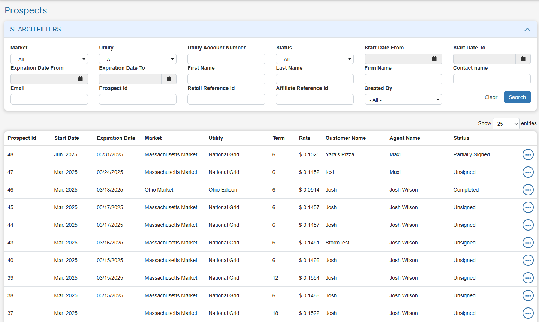Select customer name Yara's Pizza
Viewport: 539px width, 322px height.
pyautogui.click(x=340, y=154)
